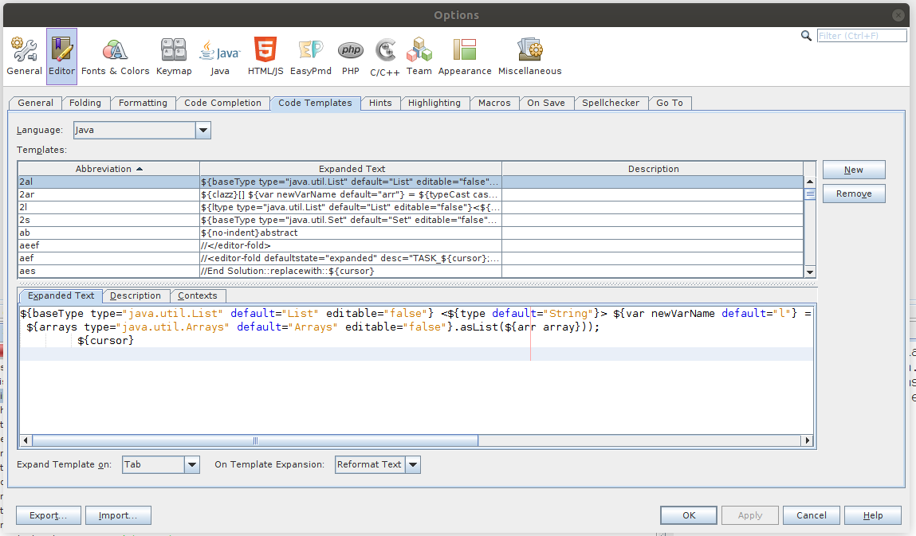Open the Expand Template on dropdown
916x536 pixels.
tap(161, 465)
